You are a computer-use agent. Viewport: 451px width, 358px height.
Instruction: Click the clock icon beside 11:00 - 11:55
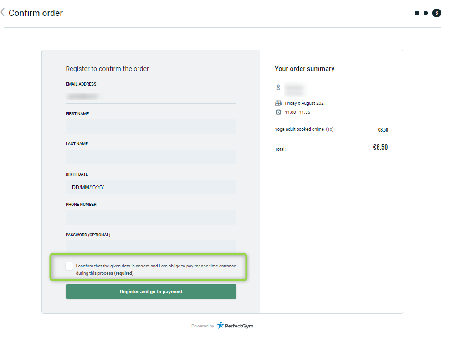(x=278, y=112)
